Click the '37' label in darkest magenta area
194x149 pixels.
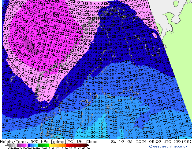(28, 43)
